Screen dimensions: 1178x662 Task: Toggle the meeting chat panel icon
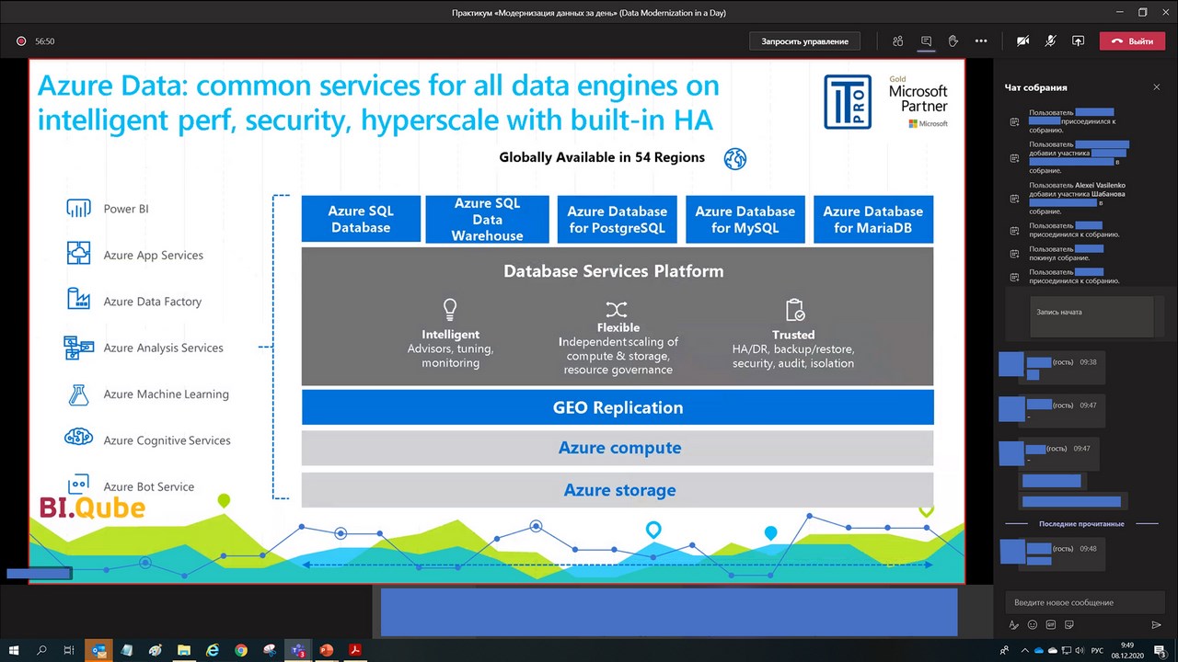click(926, 41)
